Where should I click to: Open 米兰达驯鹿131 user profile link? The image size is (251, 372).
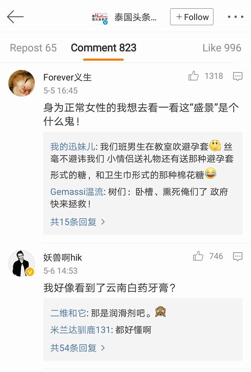81,330
